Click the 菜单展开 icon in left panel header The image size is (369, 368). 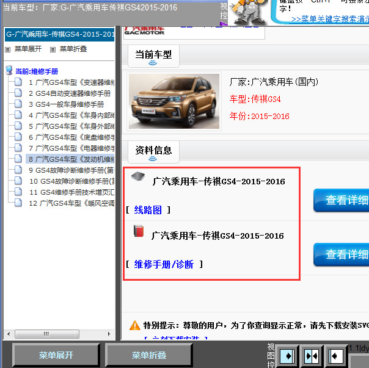[8, 49]
